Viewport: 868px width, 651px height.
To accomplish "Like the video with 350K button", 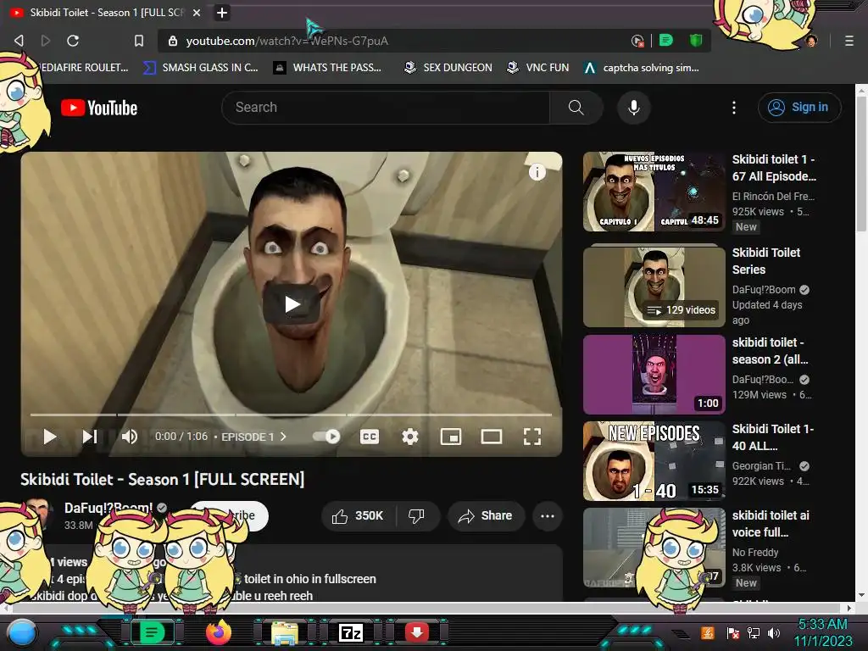I will click(x=359, y=516).
